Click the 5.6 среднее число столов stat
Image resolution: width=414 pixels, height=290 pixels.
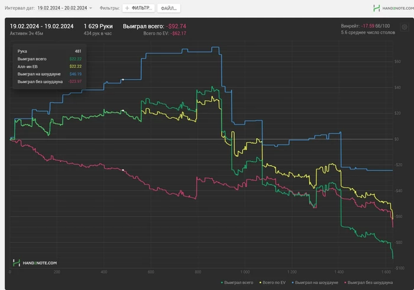368,33
